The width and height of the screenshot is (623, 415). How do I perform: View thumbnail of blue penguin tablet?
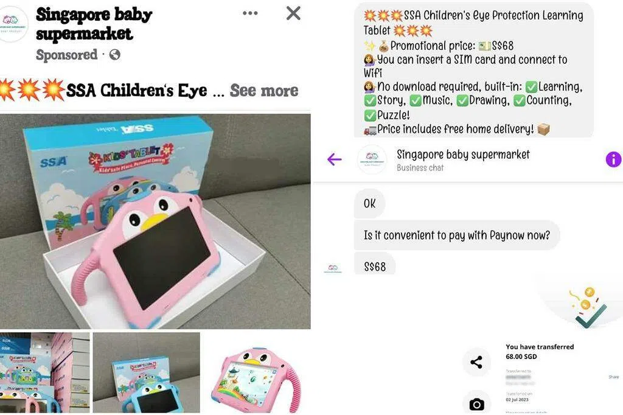click(146, 372)
